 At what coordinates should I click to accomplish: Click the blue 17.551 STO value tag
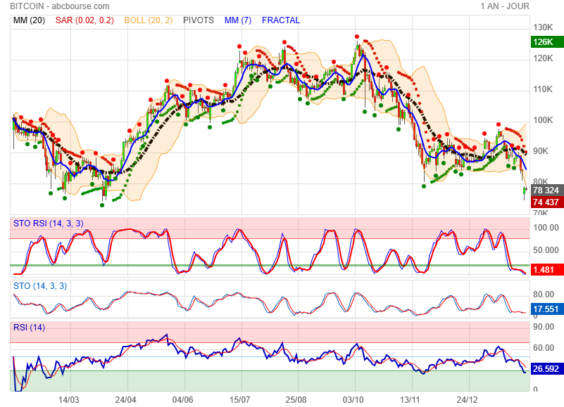point(546,309)
